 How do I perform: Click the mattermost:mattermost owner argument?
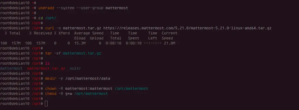[89, 88]
